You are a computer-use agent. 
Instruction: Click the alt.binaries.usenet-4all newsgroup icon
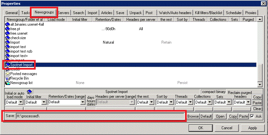point(8,24)
